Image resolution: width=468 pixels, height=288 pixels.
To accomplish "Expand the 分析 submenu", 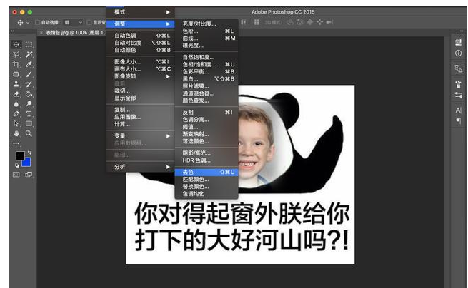I will 140,167.
